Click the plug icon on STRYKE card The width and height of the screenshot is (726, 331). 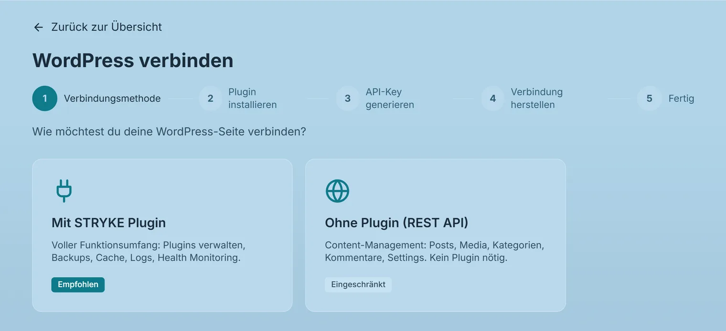64,191
